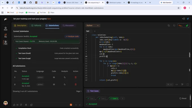Viewport: 192px width, 108px height.
Task: Switch to the Submissions tab
Action: [52, 25]
